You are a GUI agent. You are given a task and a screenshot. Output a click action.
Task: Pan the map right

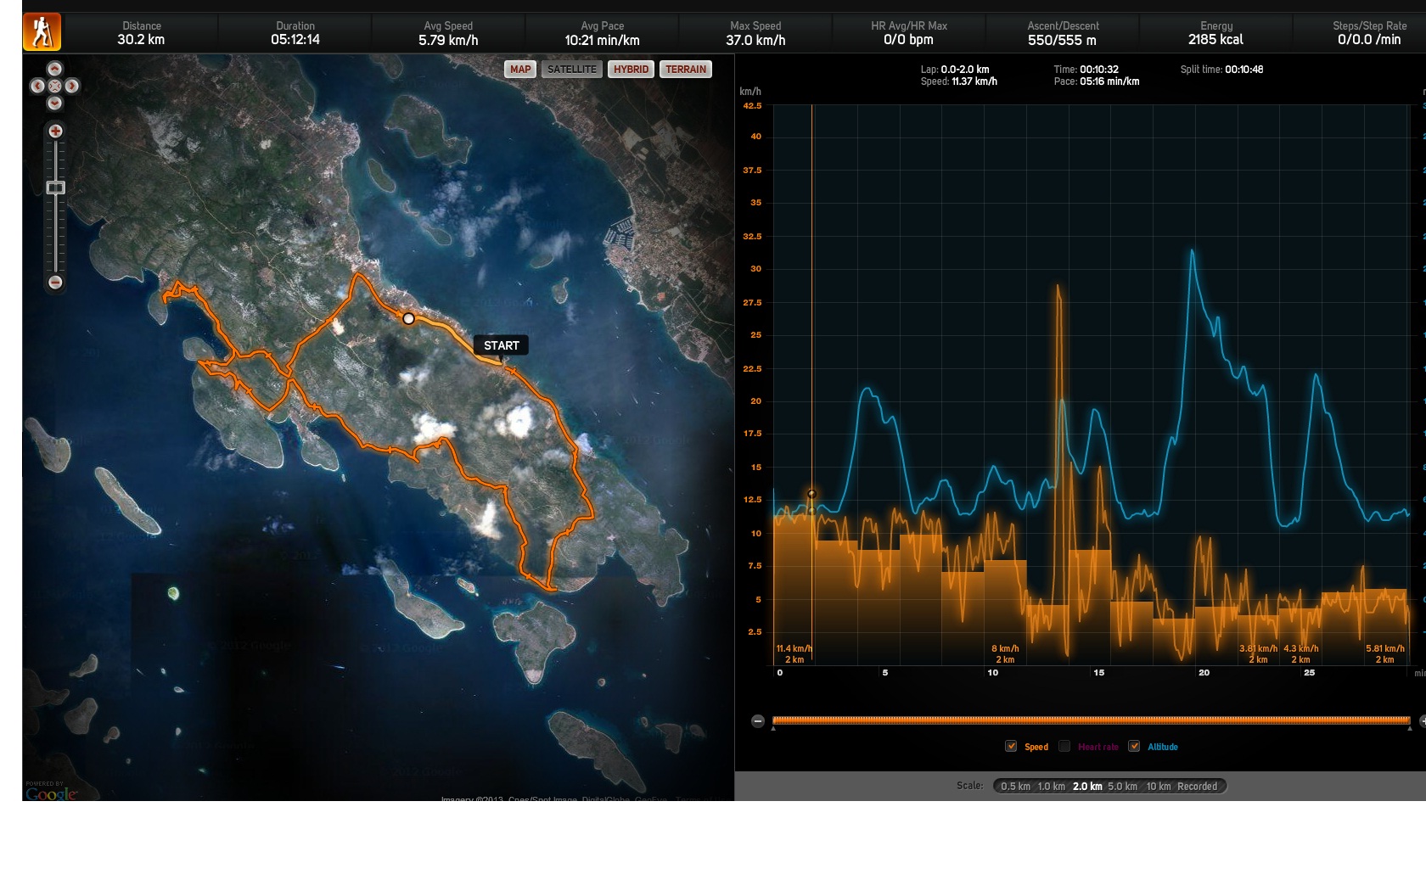click(x=72, y=86)
